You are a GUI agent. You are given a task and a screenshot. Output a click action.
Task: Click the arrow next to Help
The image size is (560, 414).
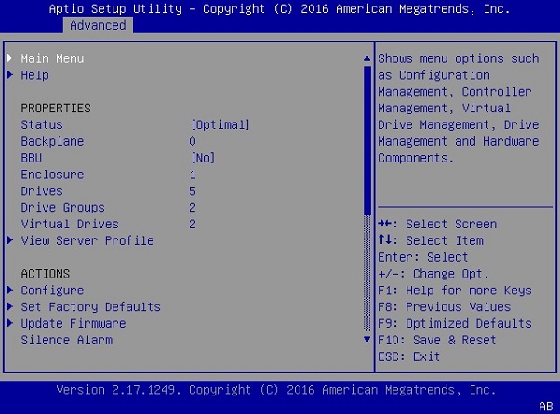[10, 75]
